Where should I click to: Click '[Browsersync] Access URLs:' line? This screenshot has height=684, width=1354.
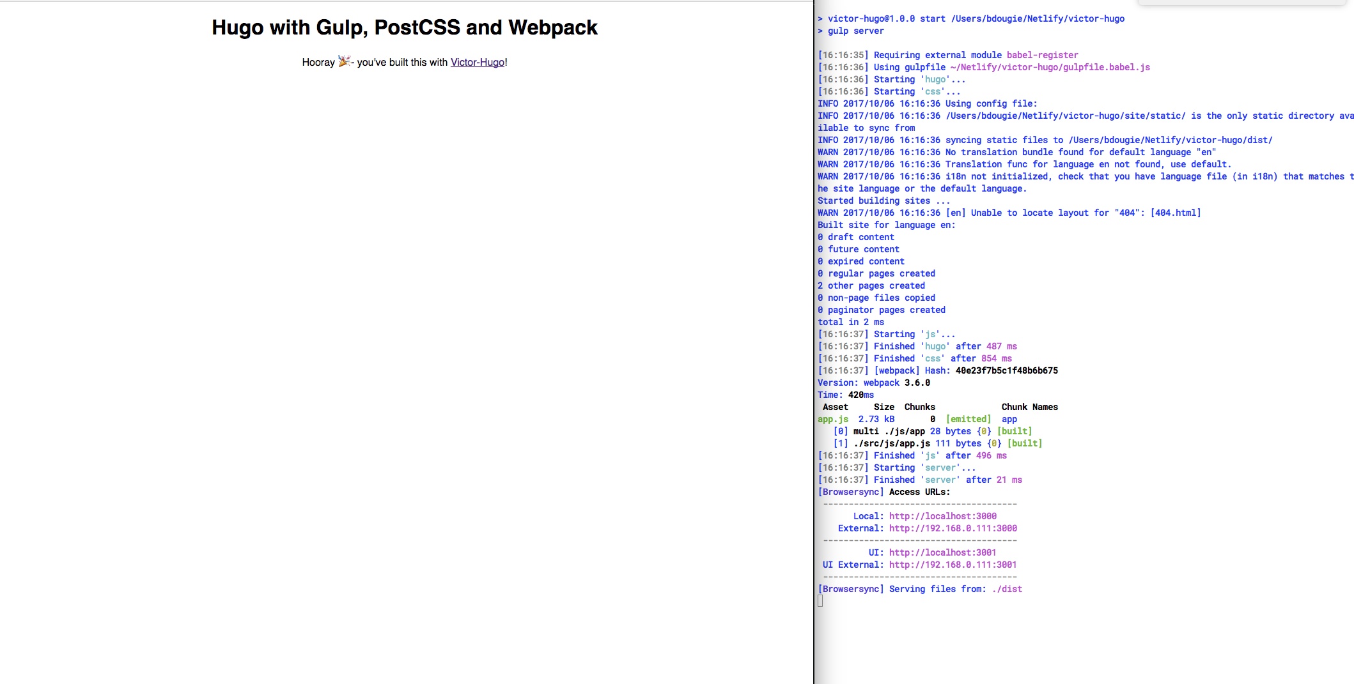884,492
